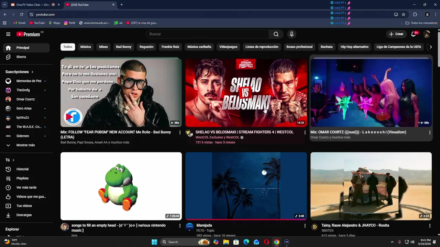Image resolution: width=440 pixels, height=247 pixels.
Task: Open Descargas in the sidebar
Action: 26,215
